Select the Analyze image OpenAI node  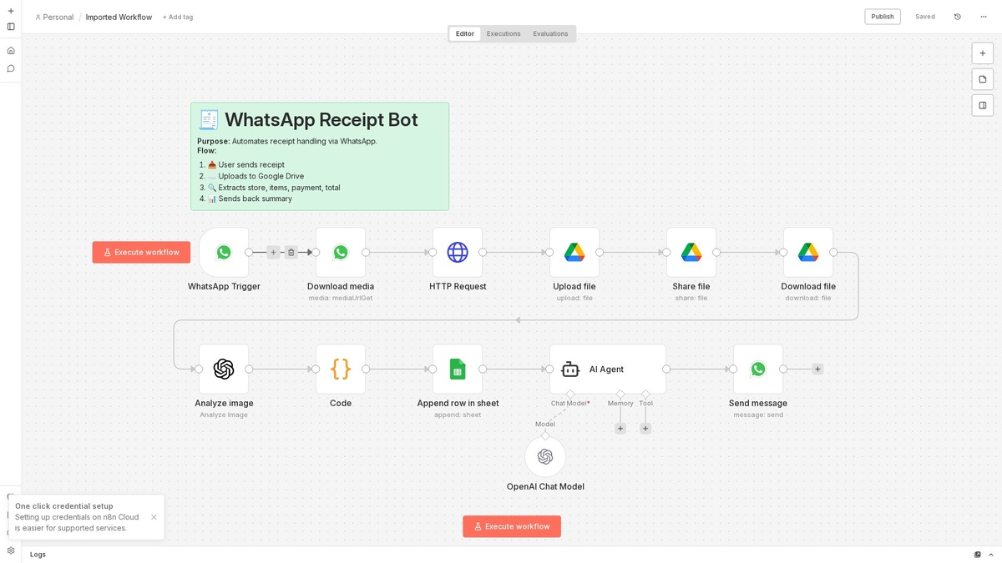tap(224, 369)
